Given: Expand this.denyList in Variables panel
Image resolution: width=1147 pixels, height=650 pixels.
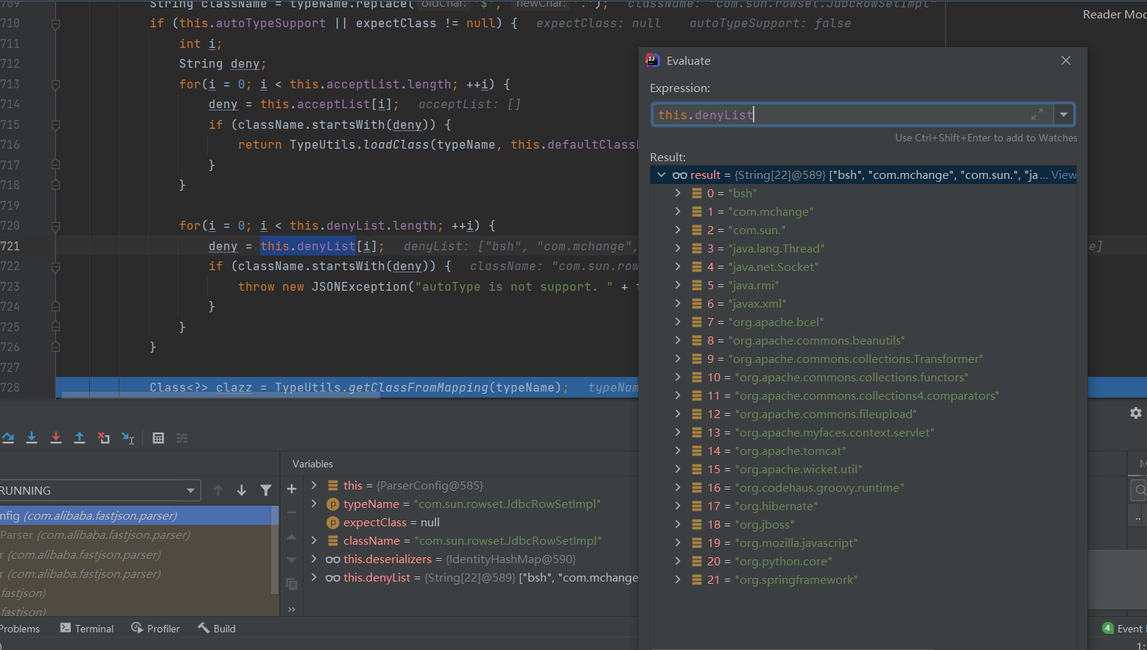Looking at the screenshot, I should (x=314, y=577).
